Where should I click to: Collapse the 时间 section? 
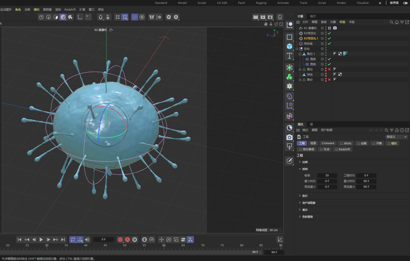[x=300, y=169]
